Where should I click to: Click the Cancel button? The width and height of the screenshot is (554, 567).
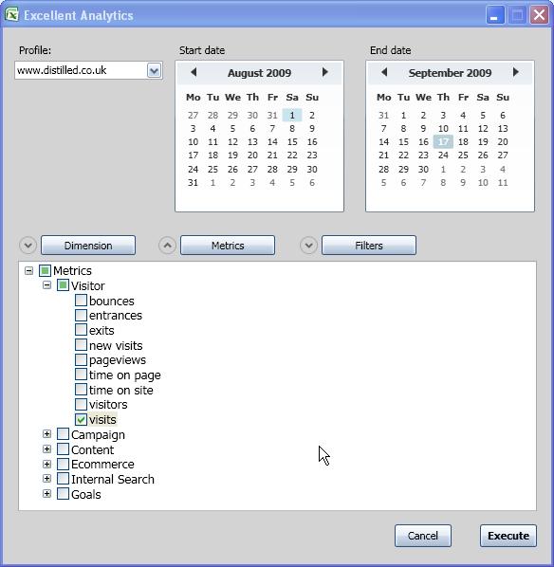[423, 536]
